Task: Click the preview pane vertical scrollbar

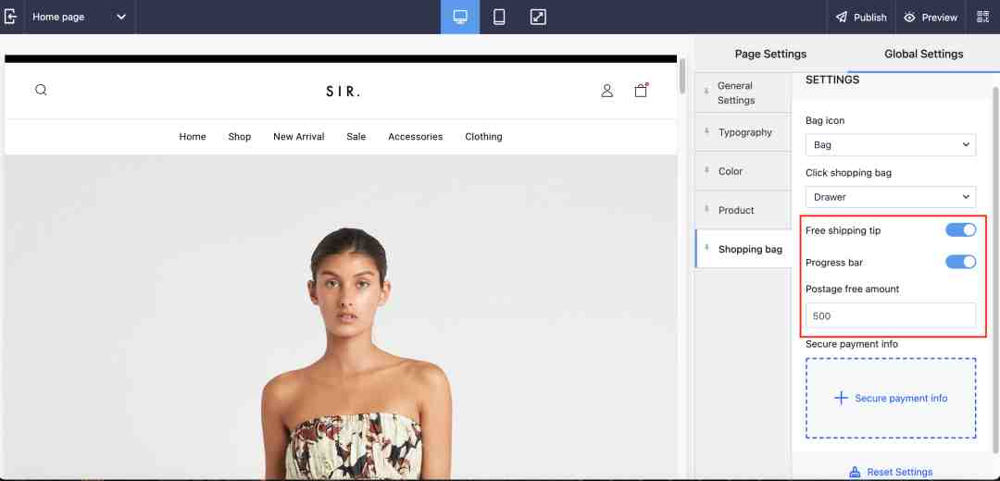Action: [x=681, y=76]
